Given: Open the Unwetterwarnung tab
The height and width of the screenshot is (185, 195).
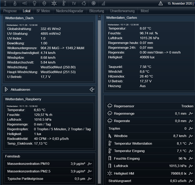Looking at the screenshot, I should coord(122,11).
